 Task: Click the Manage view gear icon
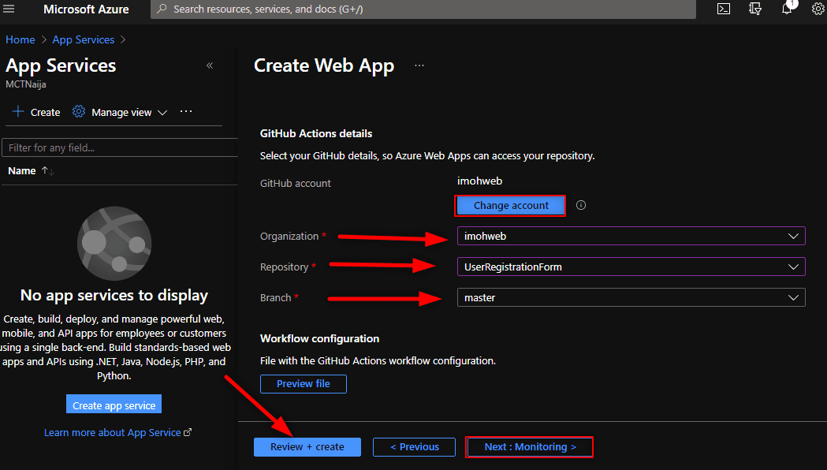tap(79, 112)
